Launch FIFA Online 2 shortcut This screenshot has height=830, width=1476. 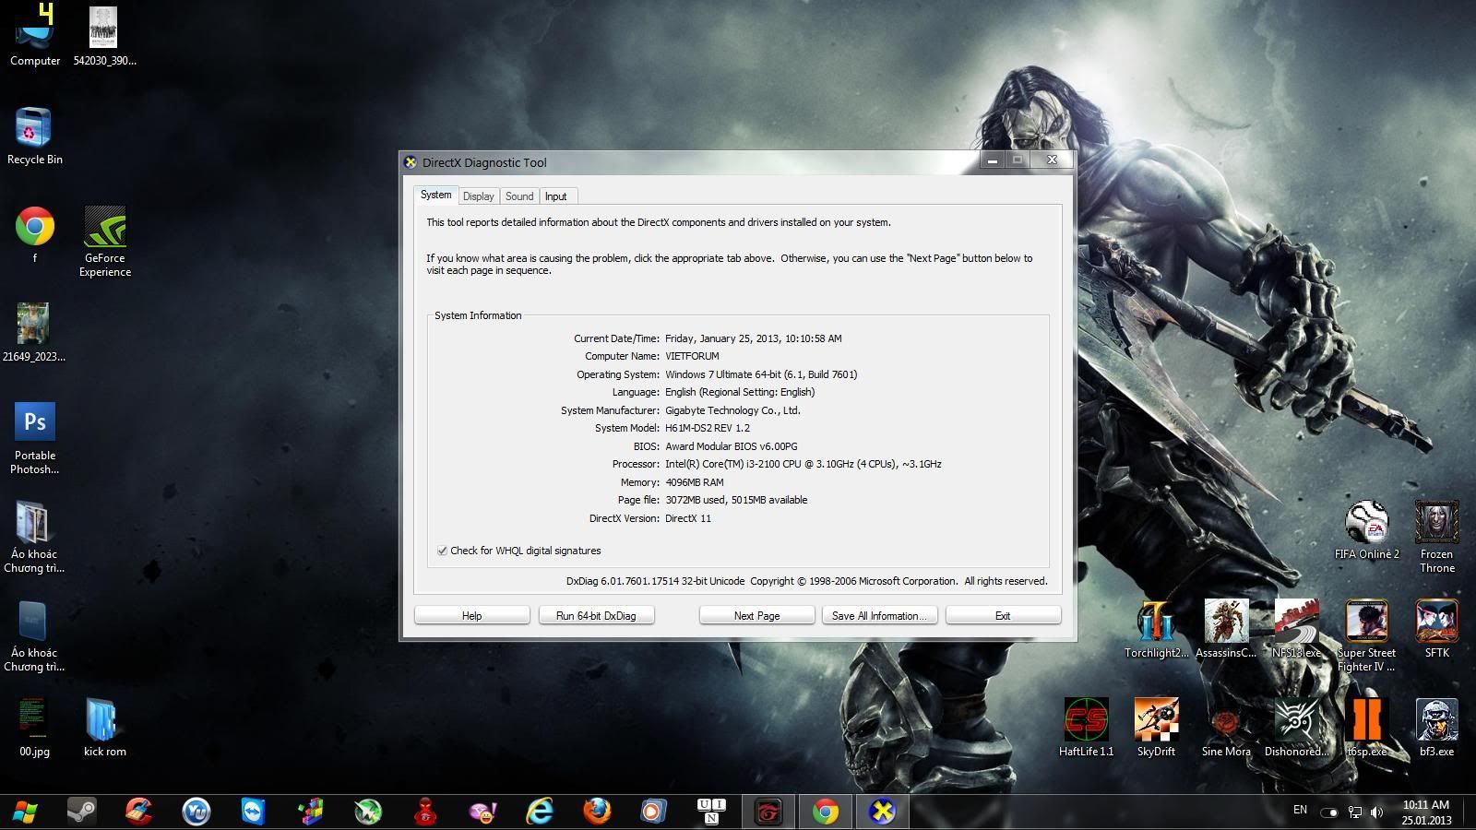pyautogui.click(x=1366, y=530)
